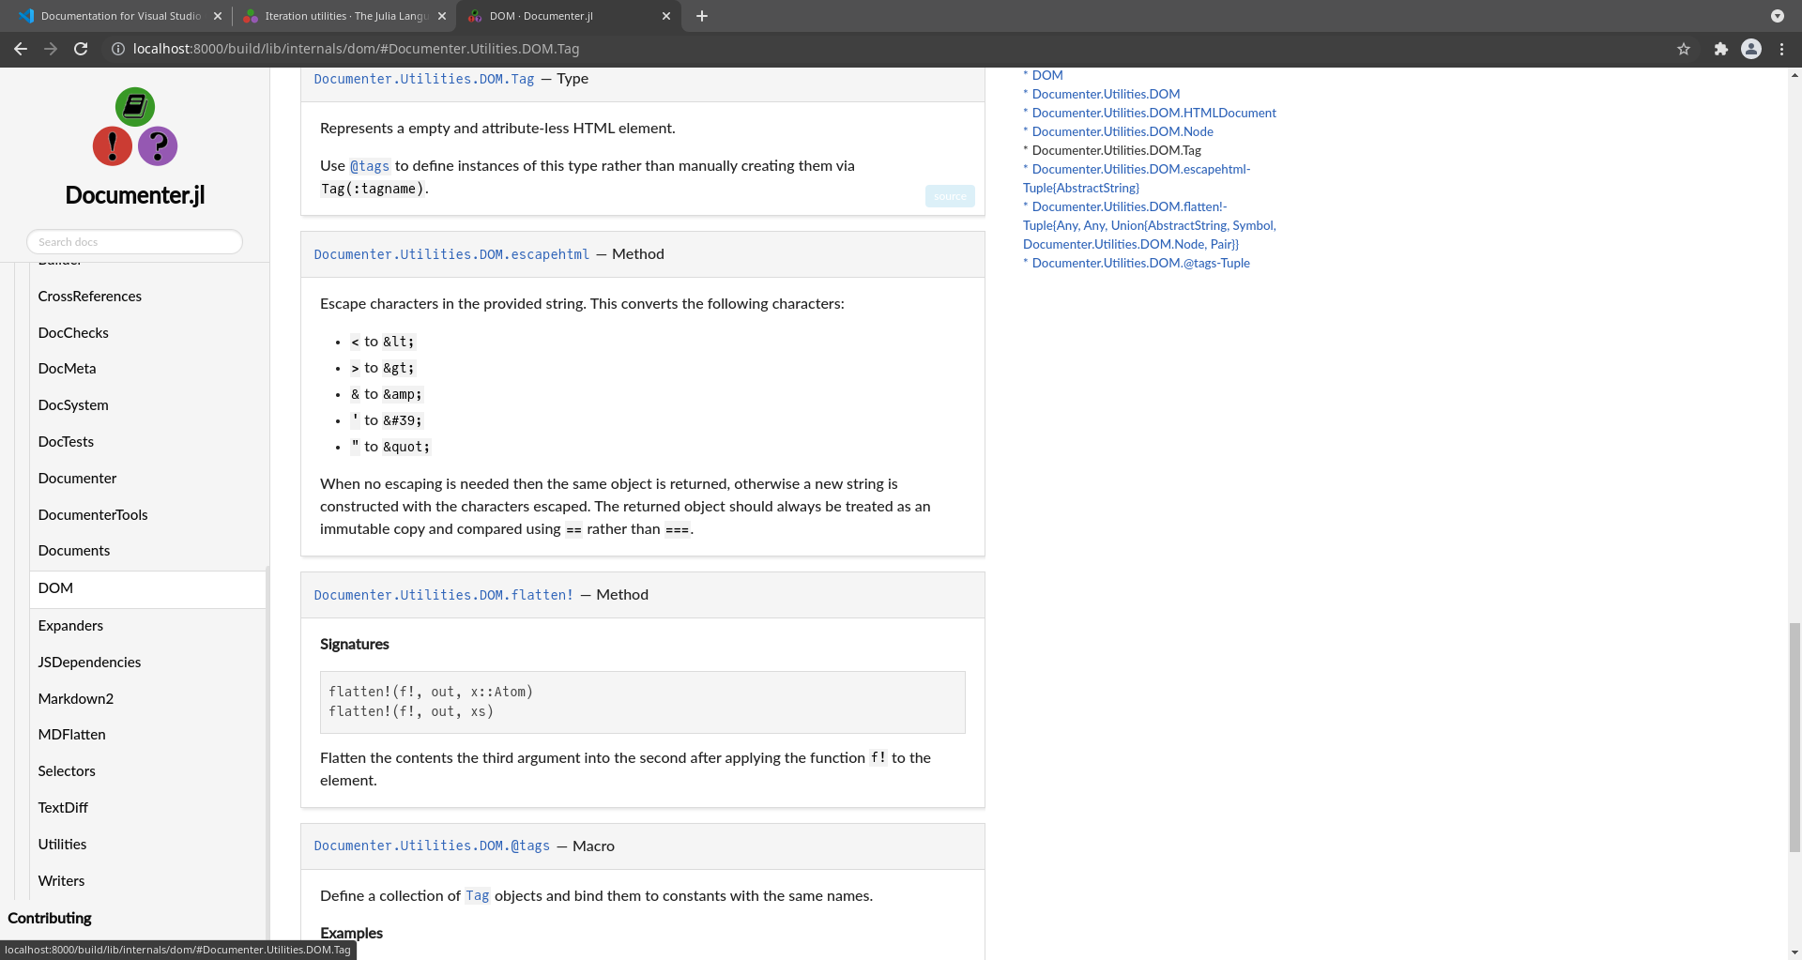Click the source button for Tag

click(950, 196)
